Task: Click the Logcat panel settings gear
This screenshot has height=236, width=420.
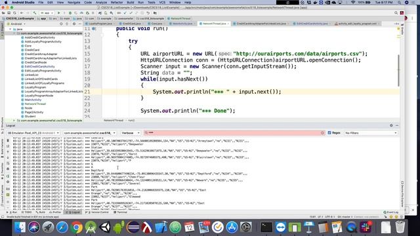Action: pyautogui.click(x=391, y=125)
